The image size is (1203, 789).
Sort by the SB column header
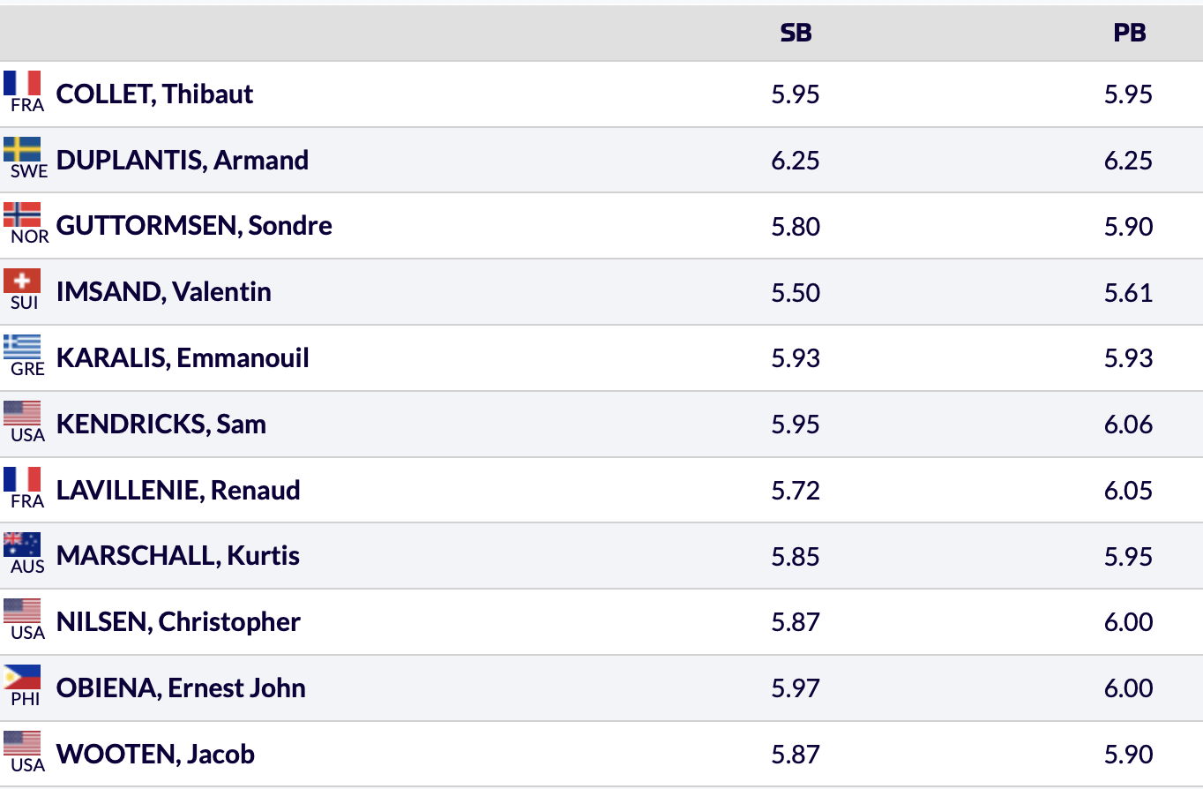tap(796, 34)
